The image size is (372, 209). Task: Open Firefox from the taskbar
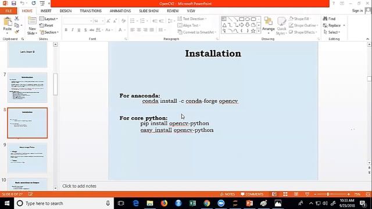[x=164, y=203]
